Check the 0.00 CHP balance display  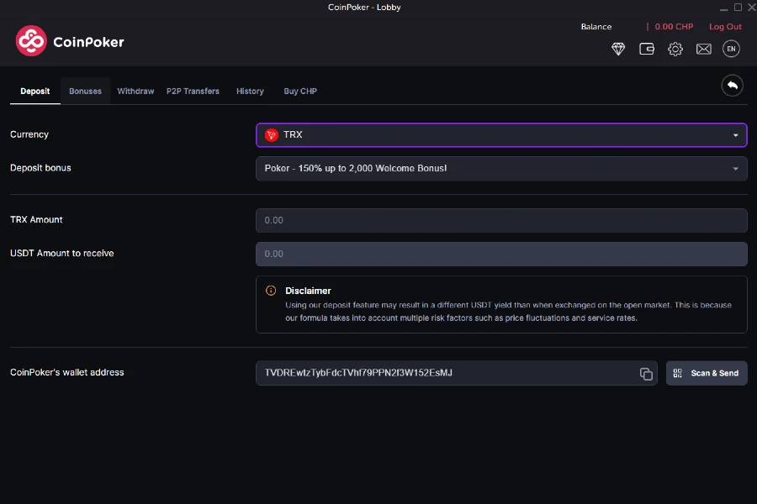click(673, 26)
